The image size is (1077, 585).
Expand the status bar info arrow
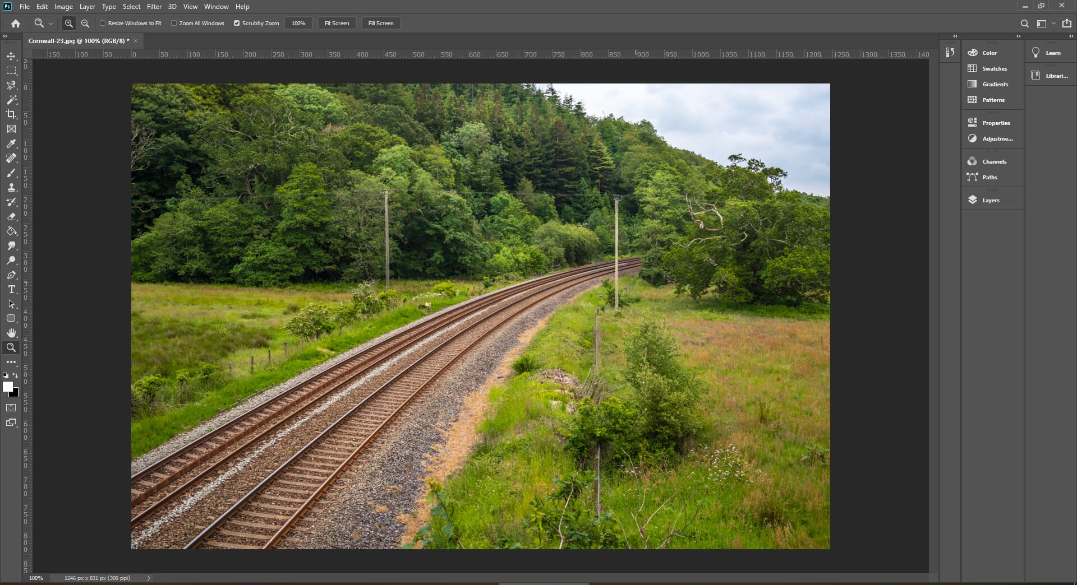click(x=149, y=578)
